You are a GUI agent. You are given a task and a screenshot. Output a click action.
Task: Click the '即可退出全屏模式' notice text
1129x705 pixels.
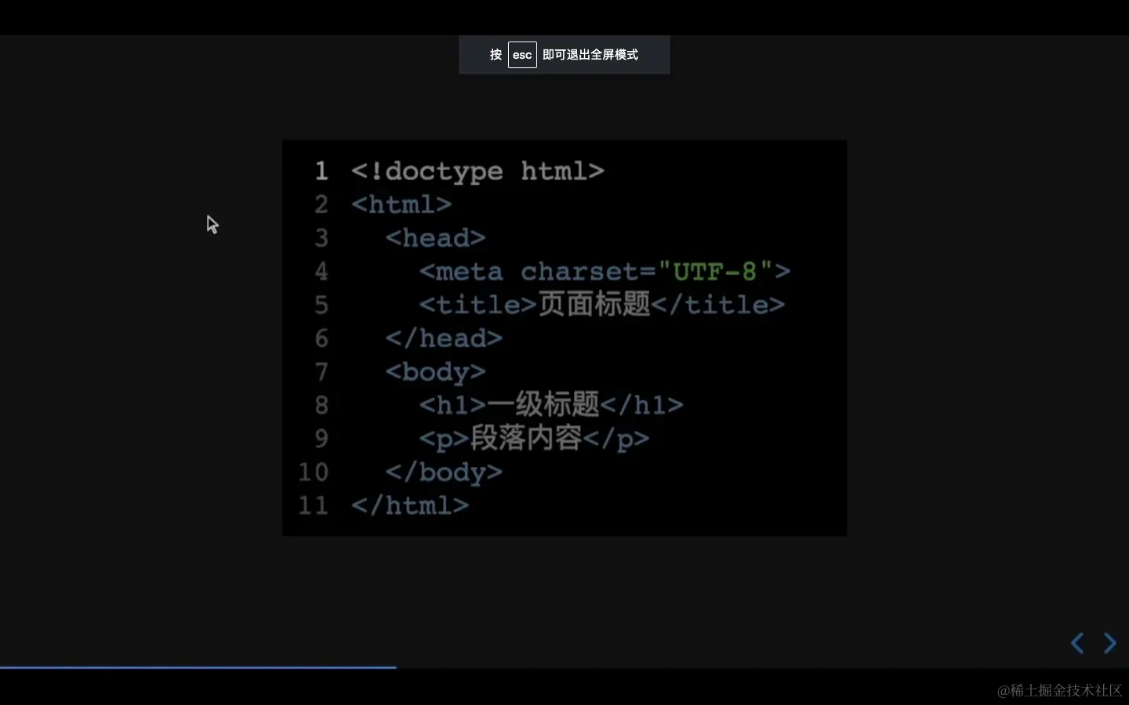coord(590,55)
